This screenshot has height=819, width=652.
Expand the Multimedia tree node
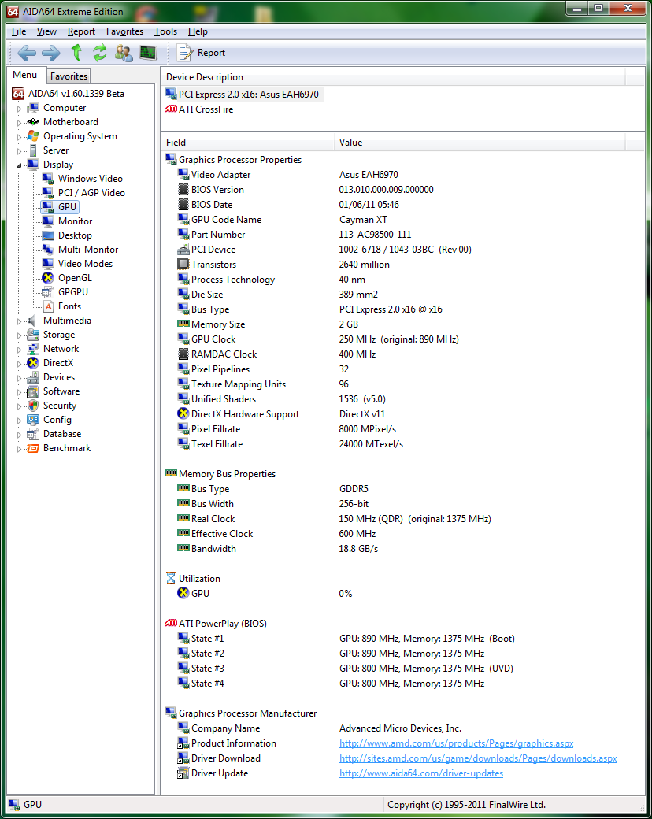click(x=20, y=321)
